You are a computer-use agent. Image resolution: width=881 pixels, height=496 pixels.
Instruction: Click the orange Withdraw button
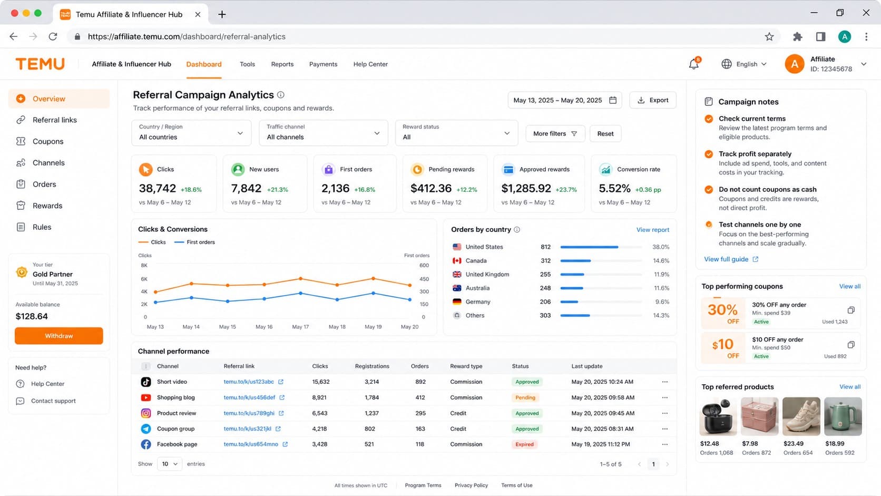pyautogui.click(x=59, y=336)
